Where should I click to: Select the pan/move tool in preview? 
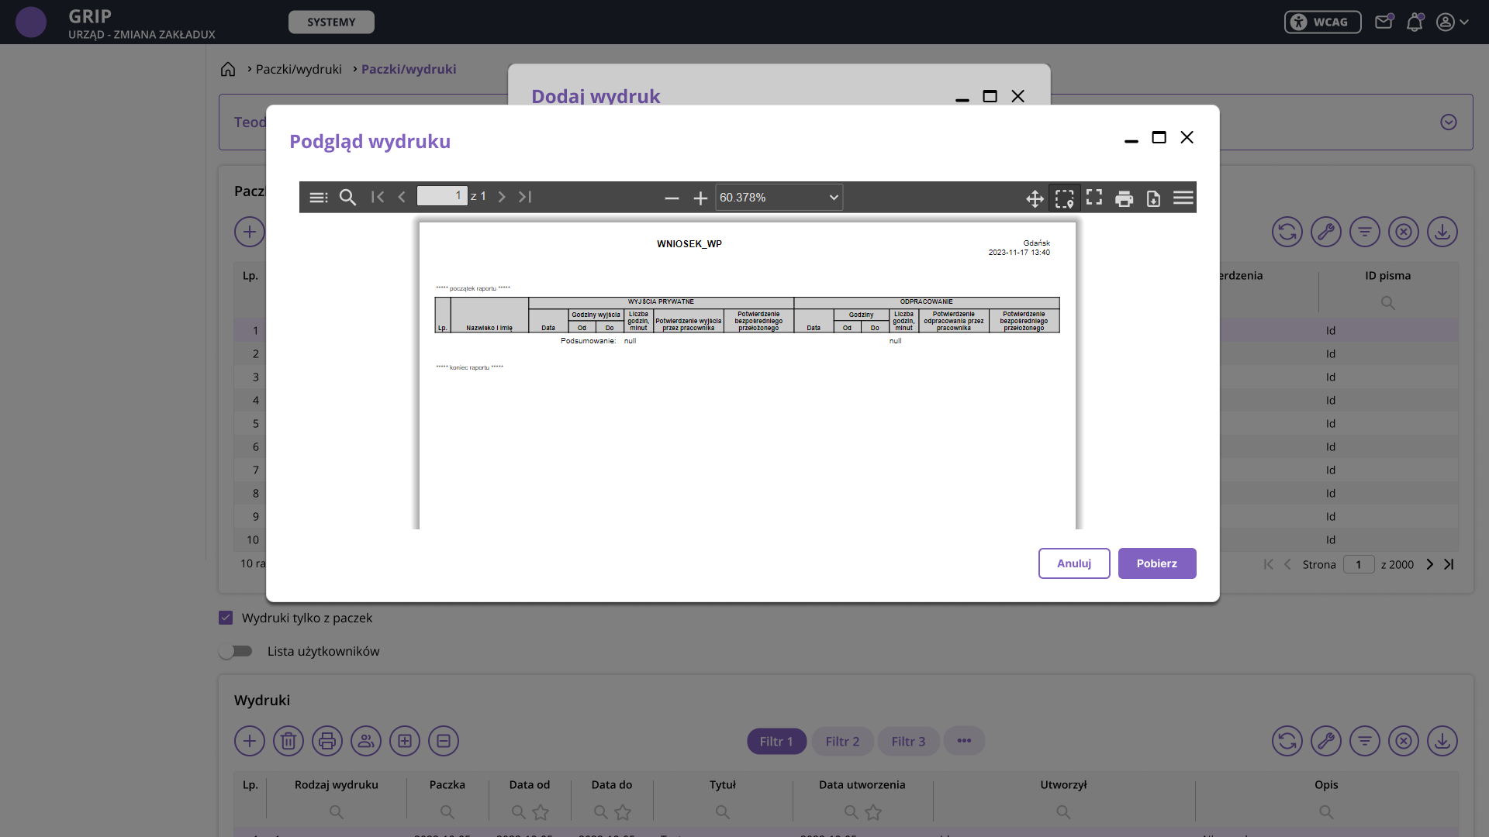(1035, 199)
